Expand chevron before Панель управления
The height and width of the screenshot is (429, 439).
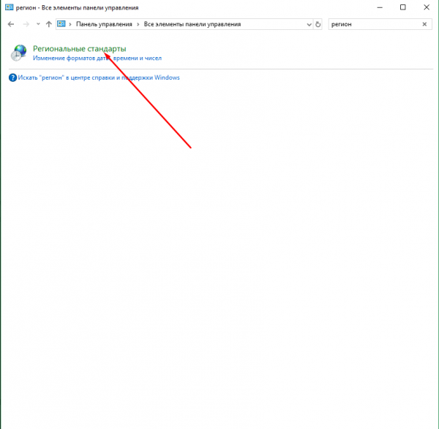point(70,24)
